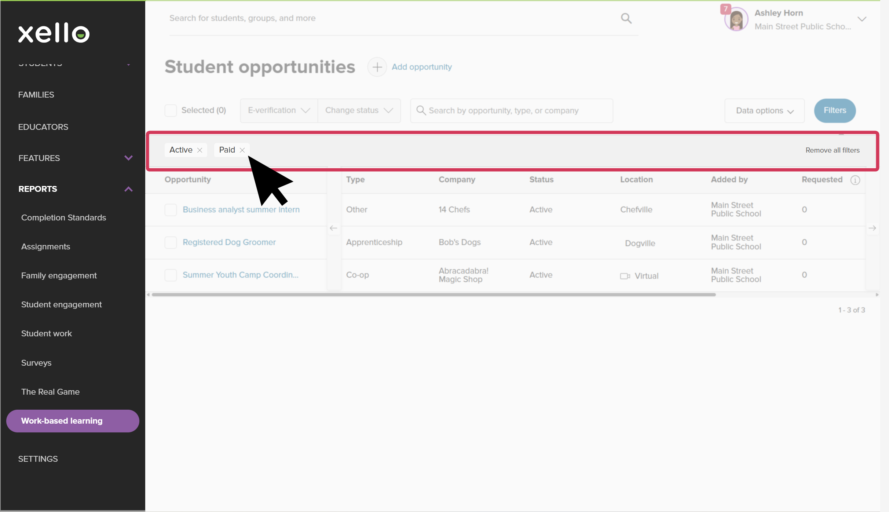889x512 pixels.
Task: Open Completion Standards report
Action: (x=63, y=217)
